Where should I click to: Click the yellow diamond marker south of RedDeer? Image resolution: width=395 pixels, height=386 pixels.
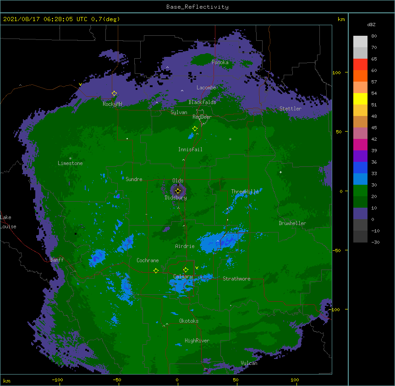click(x=195, y=129)
